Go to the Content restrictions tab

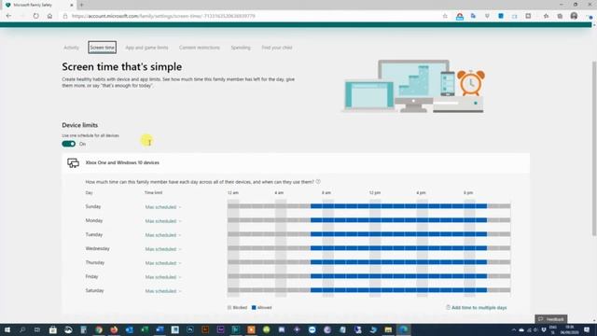tap(200, 48)
